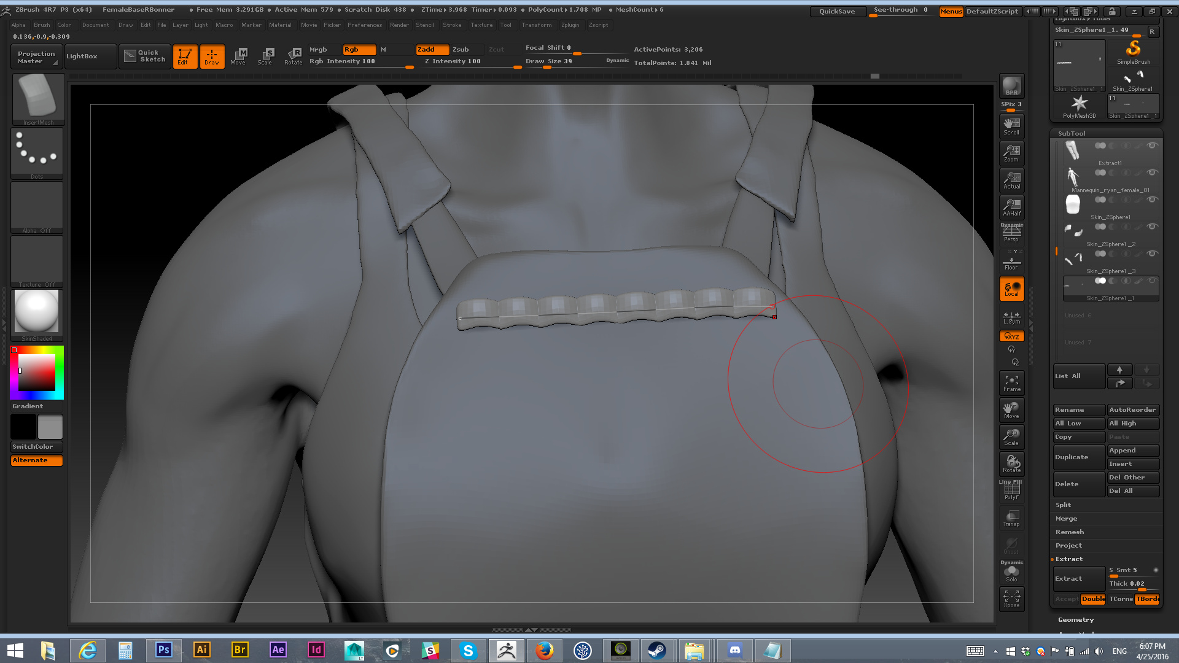1179x663 pixels.
Task: Choose the Scale tool in top shelf
Action: point(265,56)
